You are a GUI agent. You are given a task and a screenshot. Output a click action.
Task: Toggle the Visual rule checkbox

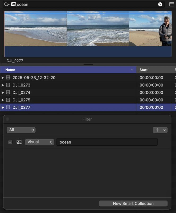(x=10, y=142)
